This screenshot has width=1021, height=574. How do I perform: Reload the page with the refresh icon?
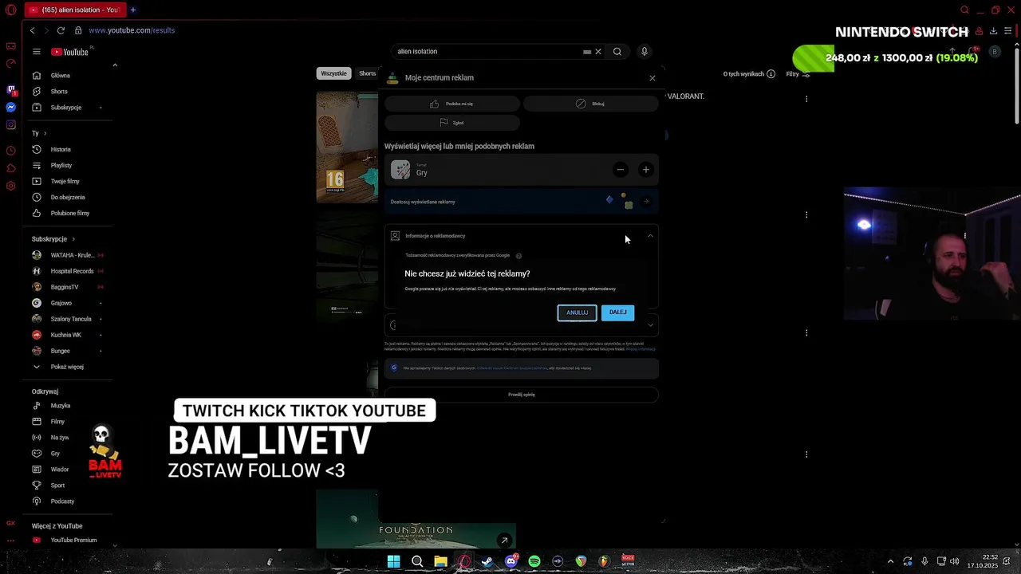tap(61, 30)
